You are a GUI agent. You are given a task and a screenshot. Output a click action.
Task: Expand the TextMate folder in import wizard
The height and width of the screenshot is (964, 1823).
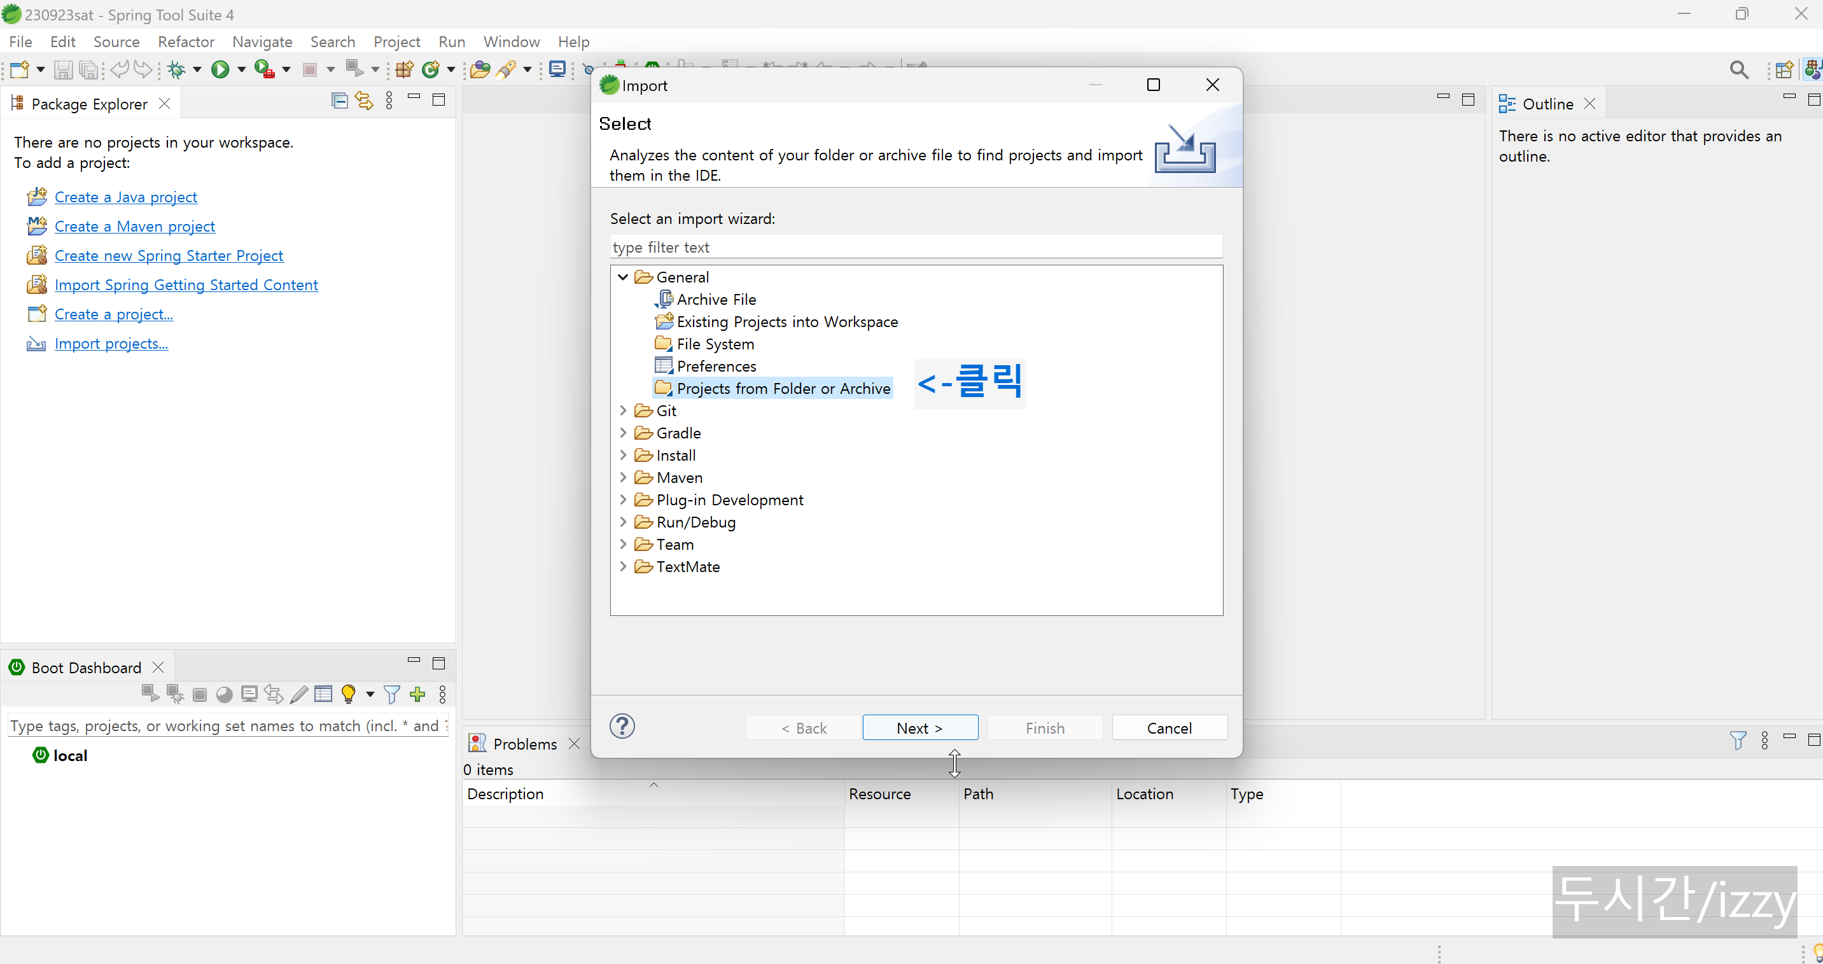(x=623, y=566)
